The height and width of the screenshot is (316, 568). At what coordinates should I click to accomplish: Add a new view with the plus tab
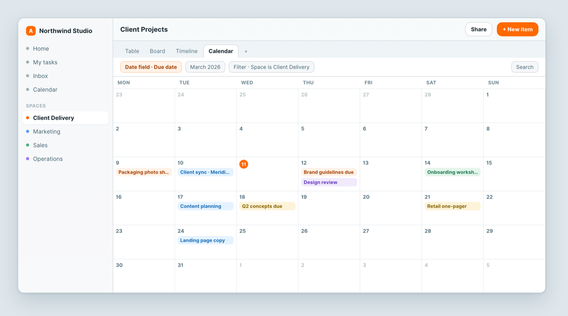[x=246, y=51]
